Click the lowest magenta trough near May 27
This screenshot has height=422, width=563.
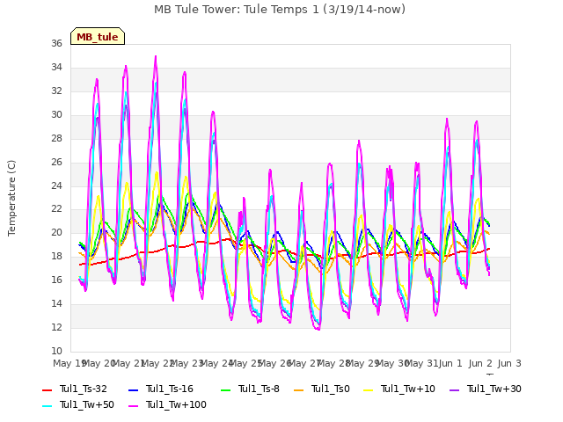(318, 329)
